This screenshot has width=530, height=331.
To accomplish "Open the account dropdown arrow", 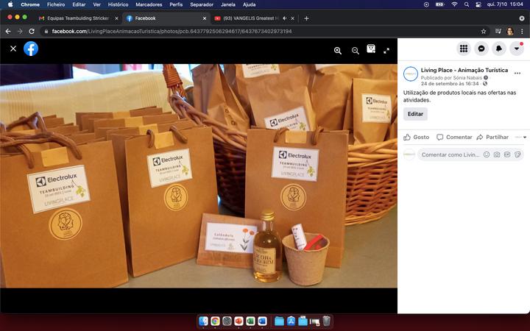I will click(517, 49).
